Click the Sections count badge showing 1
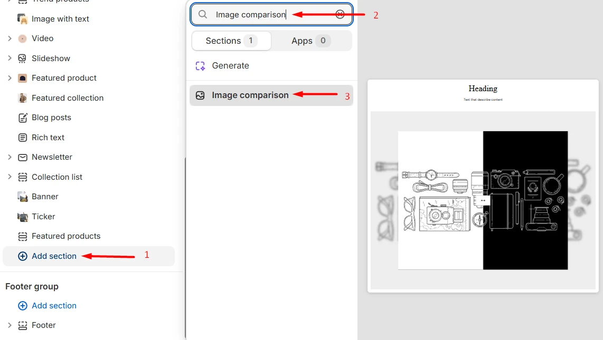603x340 pixels. (x=251, y=41)
